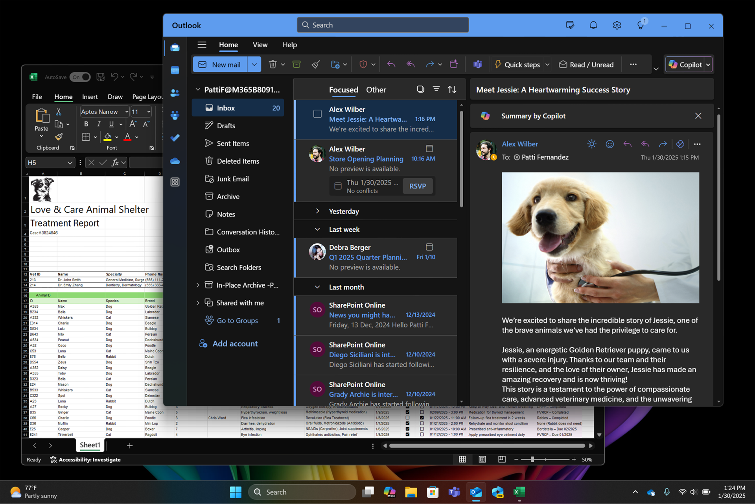Open the To Do checkmark app
Image resolution: width=755 pixels, height=504 pixels.
pos(175,138)
